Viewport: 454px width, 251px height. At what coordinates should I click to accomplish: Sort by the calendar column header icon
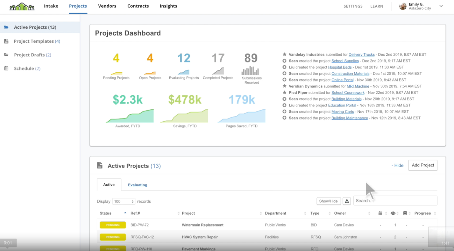pos(380,213)
